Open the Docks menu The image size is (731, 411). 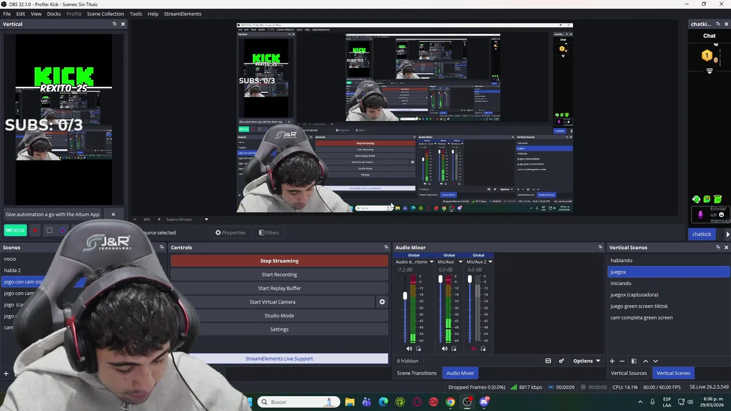(54, 14)
